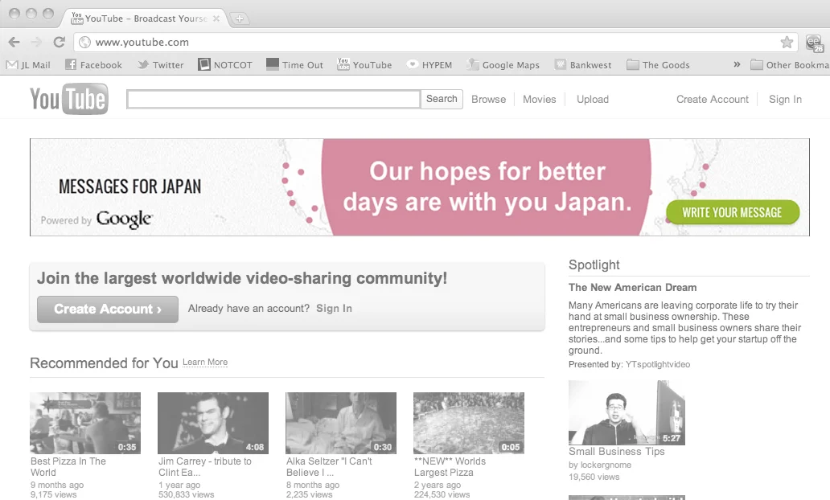Open the Twitter bookmark

[160, 65]
